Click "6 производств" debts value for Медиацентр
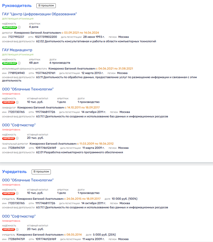 (x=60, y=63)
